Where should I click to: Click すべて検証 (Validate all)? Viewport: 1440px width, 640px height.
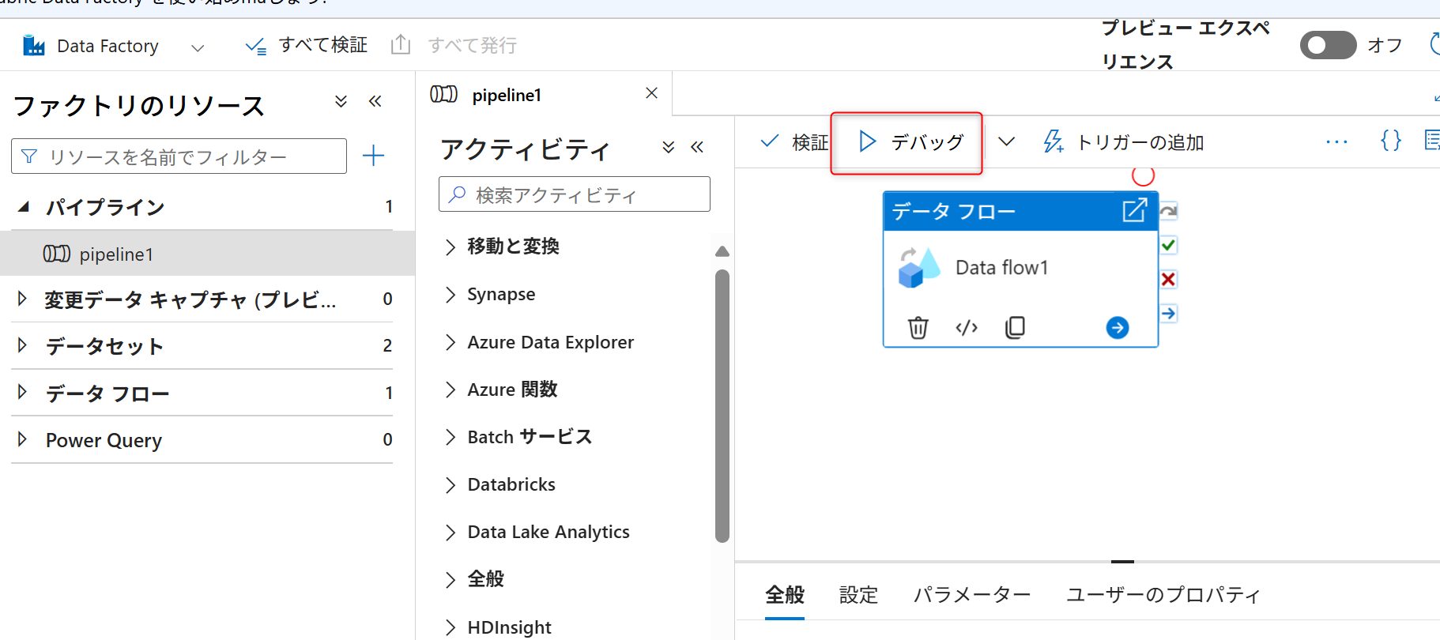[x=307, y=45]
